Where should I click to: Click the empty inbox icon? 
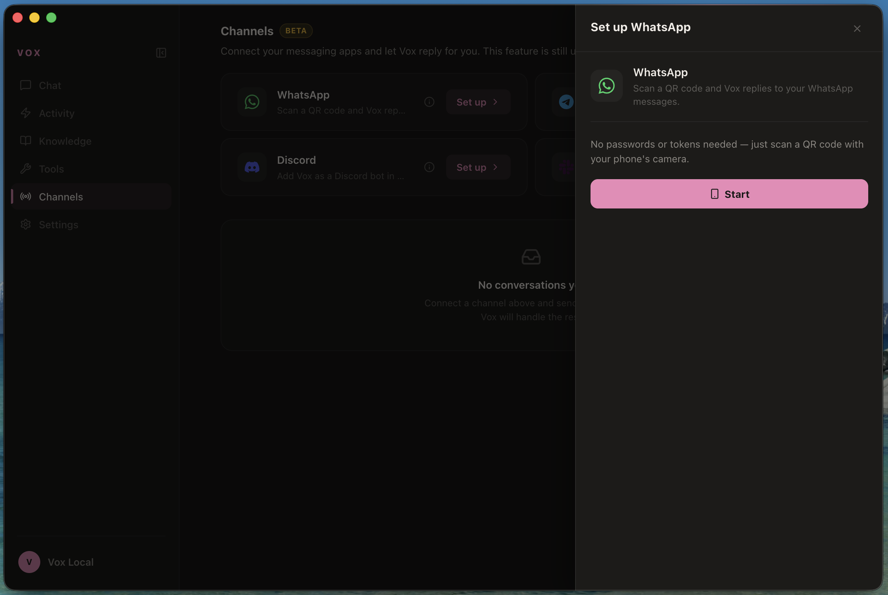coord(531,257)
